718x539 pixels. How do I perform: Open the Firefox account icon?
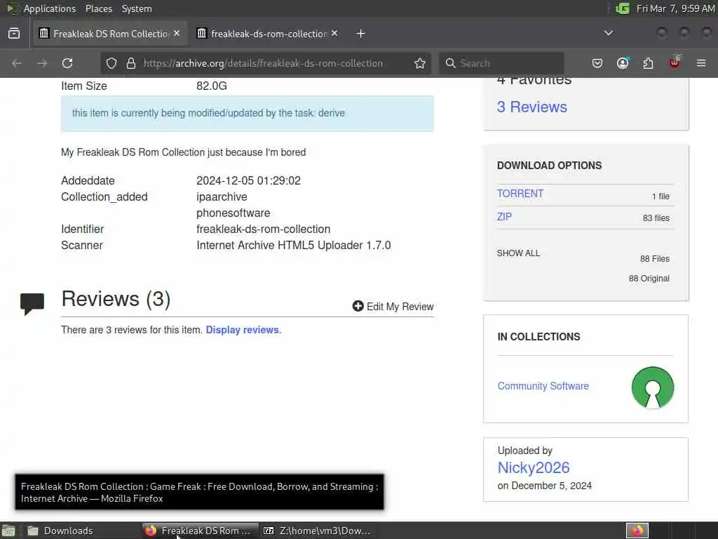point(623,63)
